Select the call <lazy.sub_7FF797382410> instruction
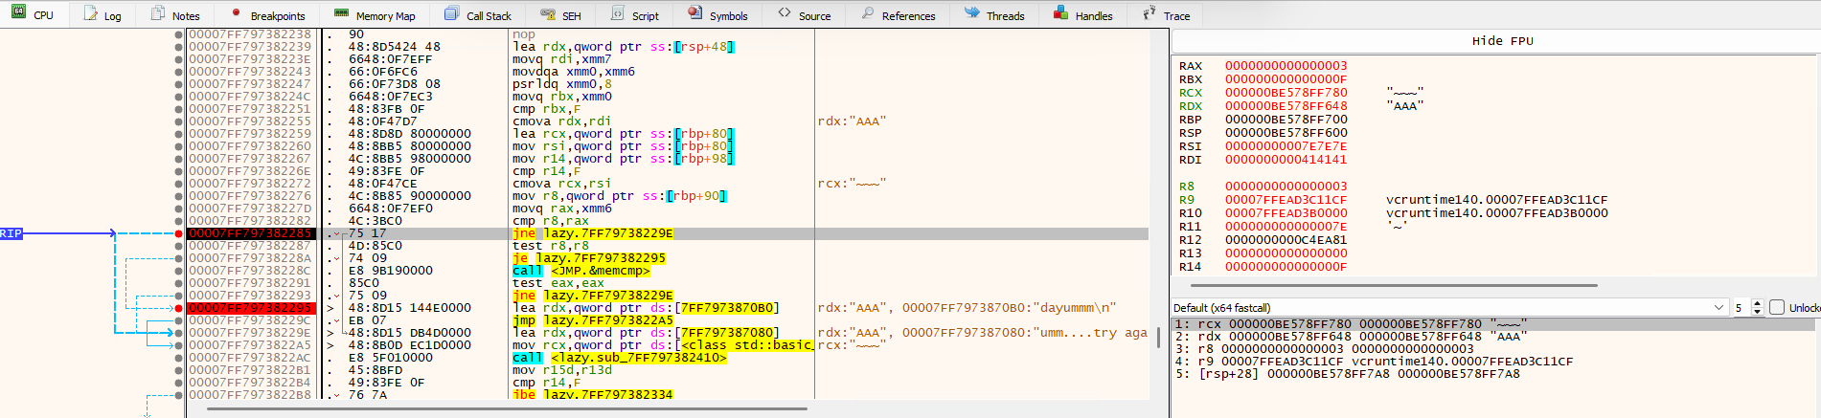1821x418 pixels. click(x=619, y=358)
